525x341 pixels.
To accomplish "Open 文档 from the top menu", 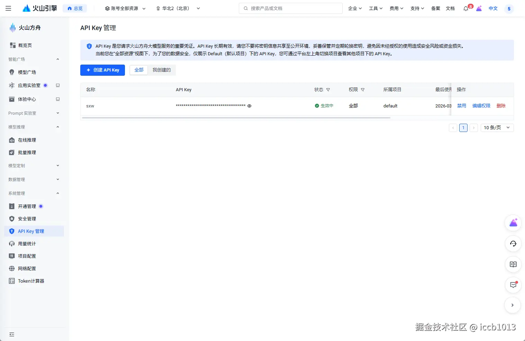I will tap(450, 8).
